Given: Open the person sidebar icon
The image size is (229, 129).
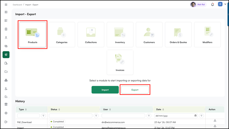Looking at the screenshot, I should pyautogui.click(x=6, y=38).
